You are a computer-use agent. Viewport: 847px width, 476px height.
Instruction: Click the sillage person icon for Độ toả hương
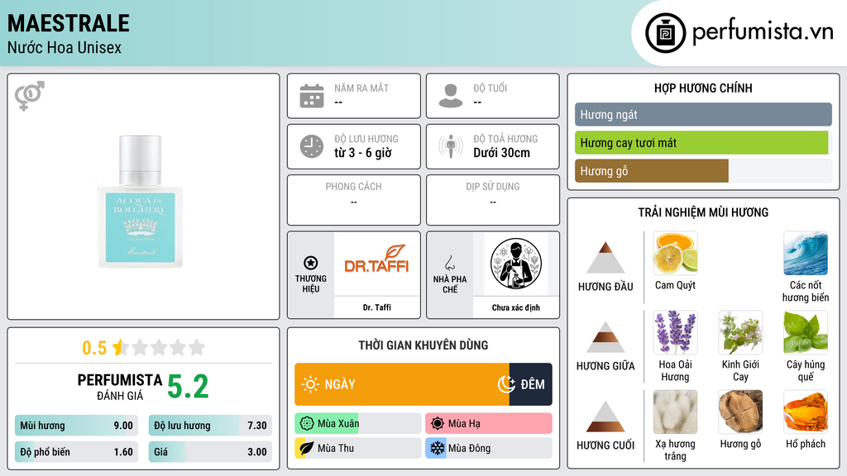pyautogui.click(x=451, y=146)
